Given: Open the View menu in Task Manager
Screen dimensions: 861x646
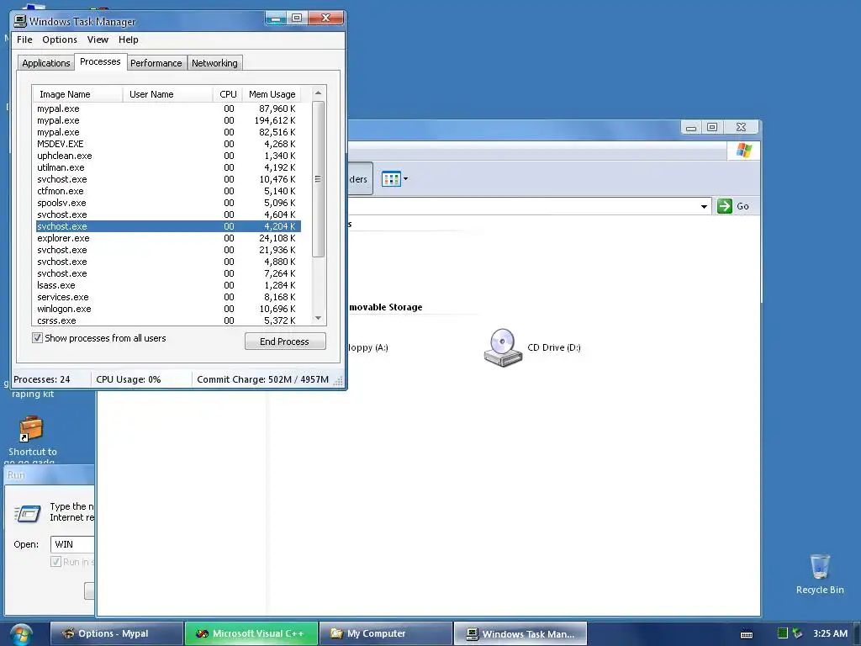Looking at the screenshot, I should click(x=98, y=40).
